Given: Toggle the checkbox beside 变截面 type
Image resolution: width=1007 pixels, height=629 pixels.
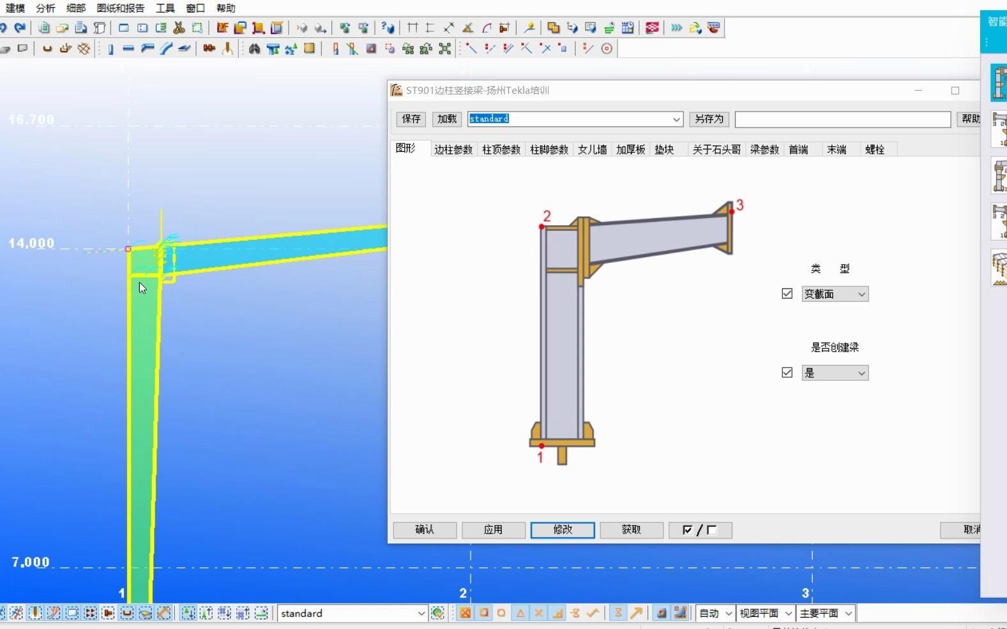Looking at the screenshot, I should click(787, 293).
